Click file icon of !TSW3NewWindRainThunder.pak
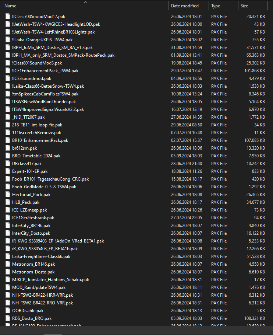 pyautogui.click(x=8, y=102)
